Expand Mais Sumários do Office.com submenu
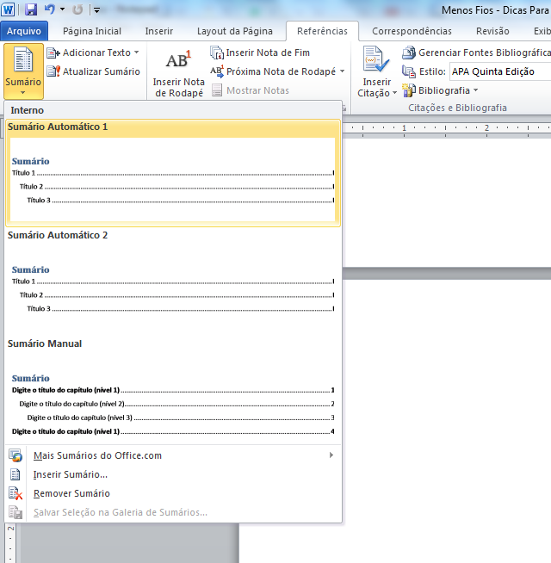Image resolution: width=551 pixels, height=563 pixels. [331, 455]
